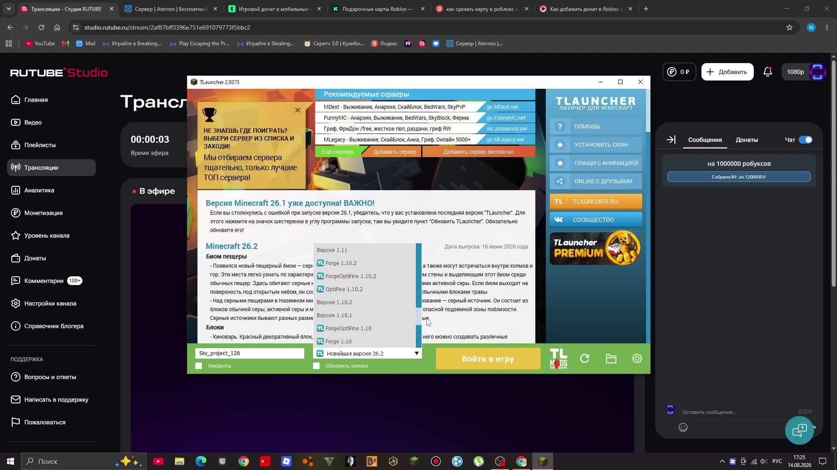This screenshot has width=837, height=470.
Task: Click the TLauncher refresh versions icon
Action: point(585,359)
